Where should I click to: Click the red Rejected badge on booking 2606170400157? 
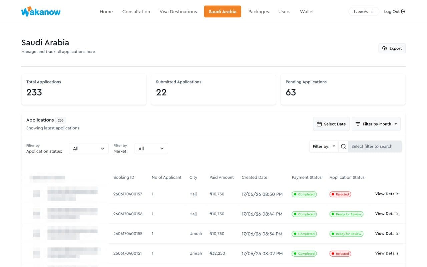coord(340,194)
